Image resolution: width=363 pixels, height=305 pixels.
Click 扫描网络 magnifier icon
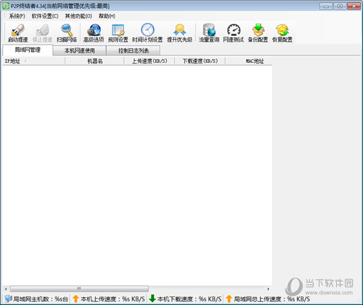click(x=67, y=30)
